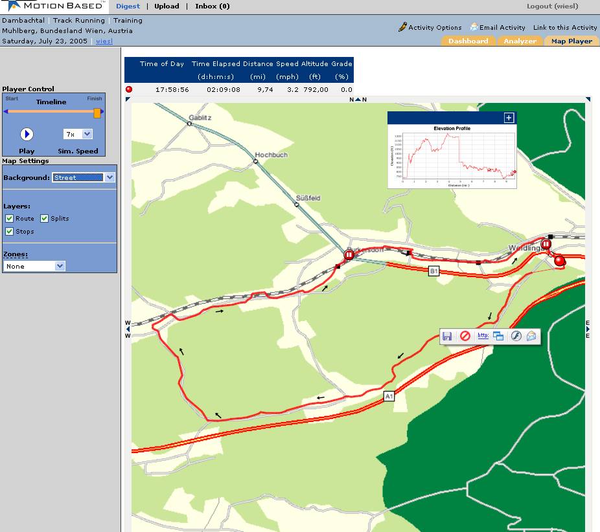Viewport: 600px width, 532px height.
Task: Click the orange Timeline slider handle
Action: 97,113
